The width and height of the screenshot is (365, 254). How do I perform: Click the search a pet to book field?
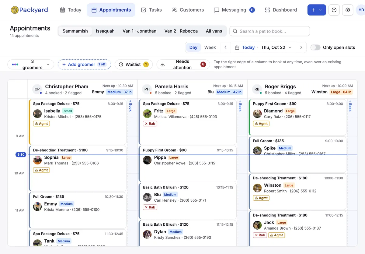click(269, 31)
